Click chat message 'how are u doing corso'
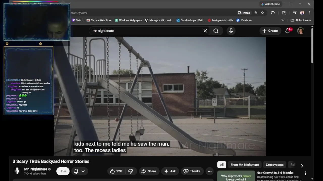The width and height of the screenshot is (323, 181). (x=28, y=111)
